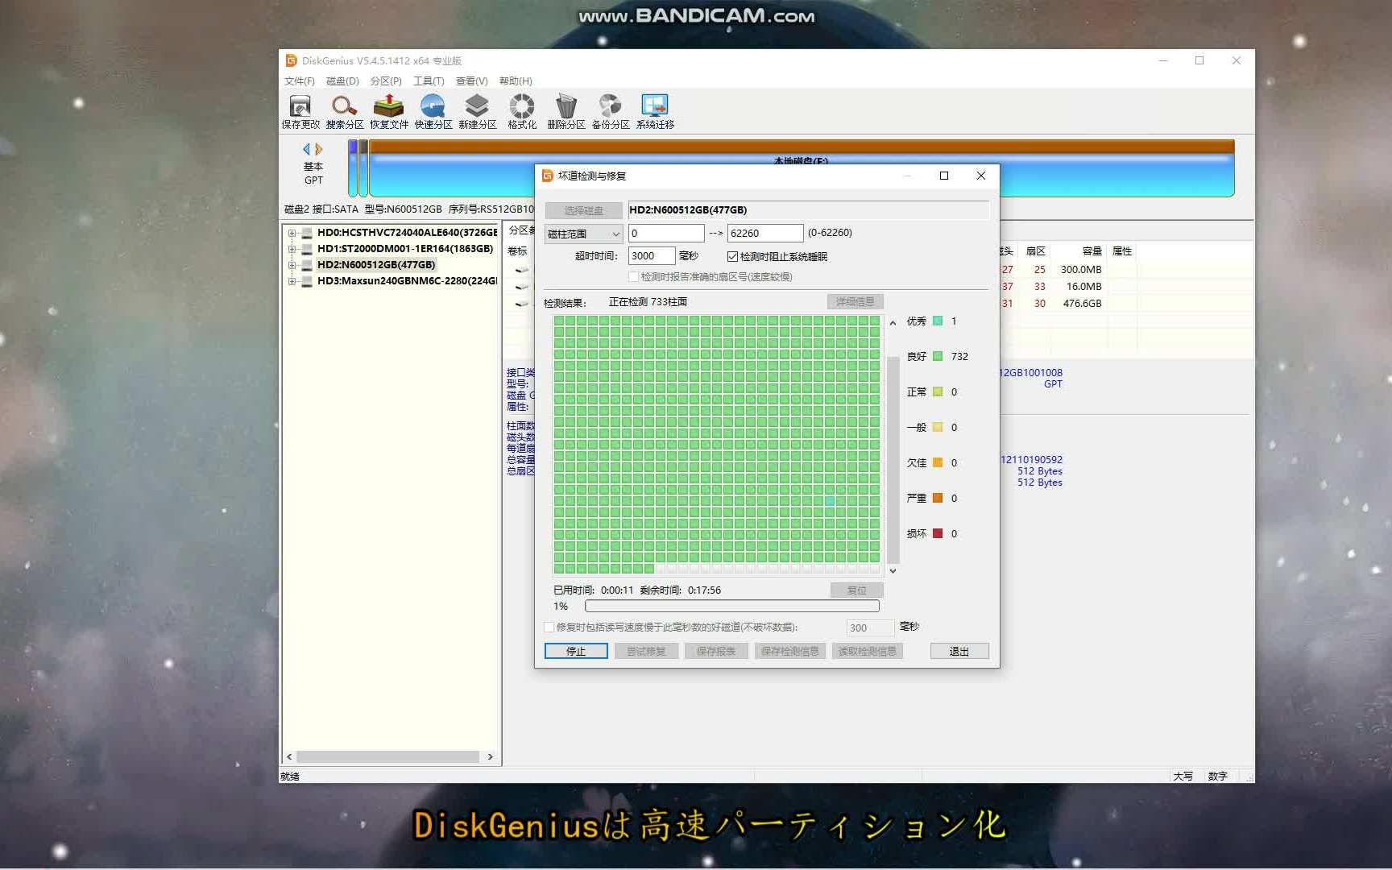Maximize the bad track detection dialog
The image size is (1392, 870).
(944, 176)
